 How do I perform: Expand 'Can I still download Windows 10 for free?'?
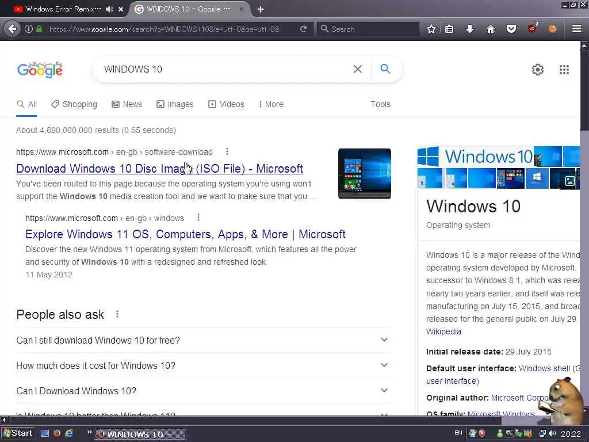pos(203,340)
